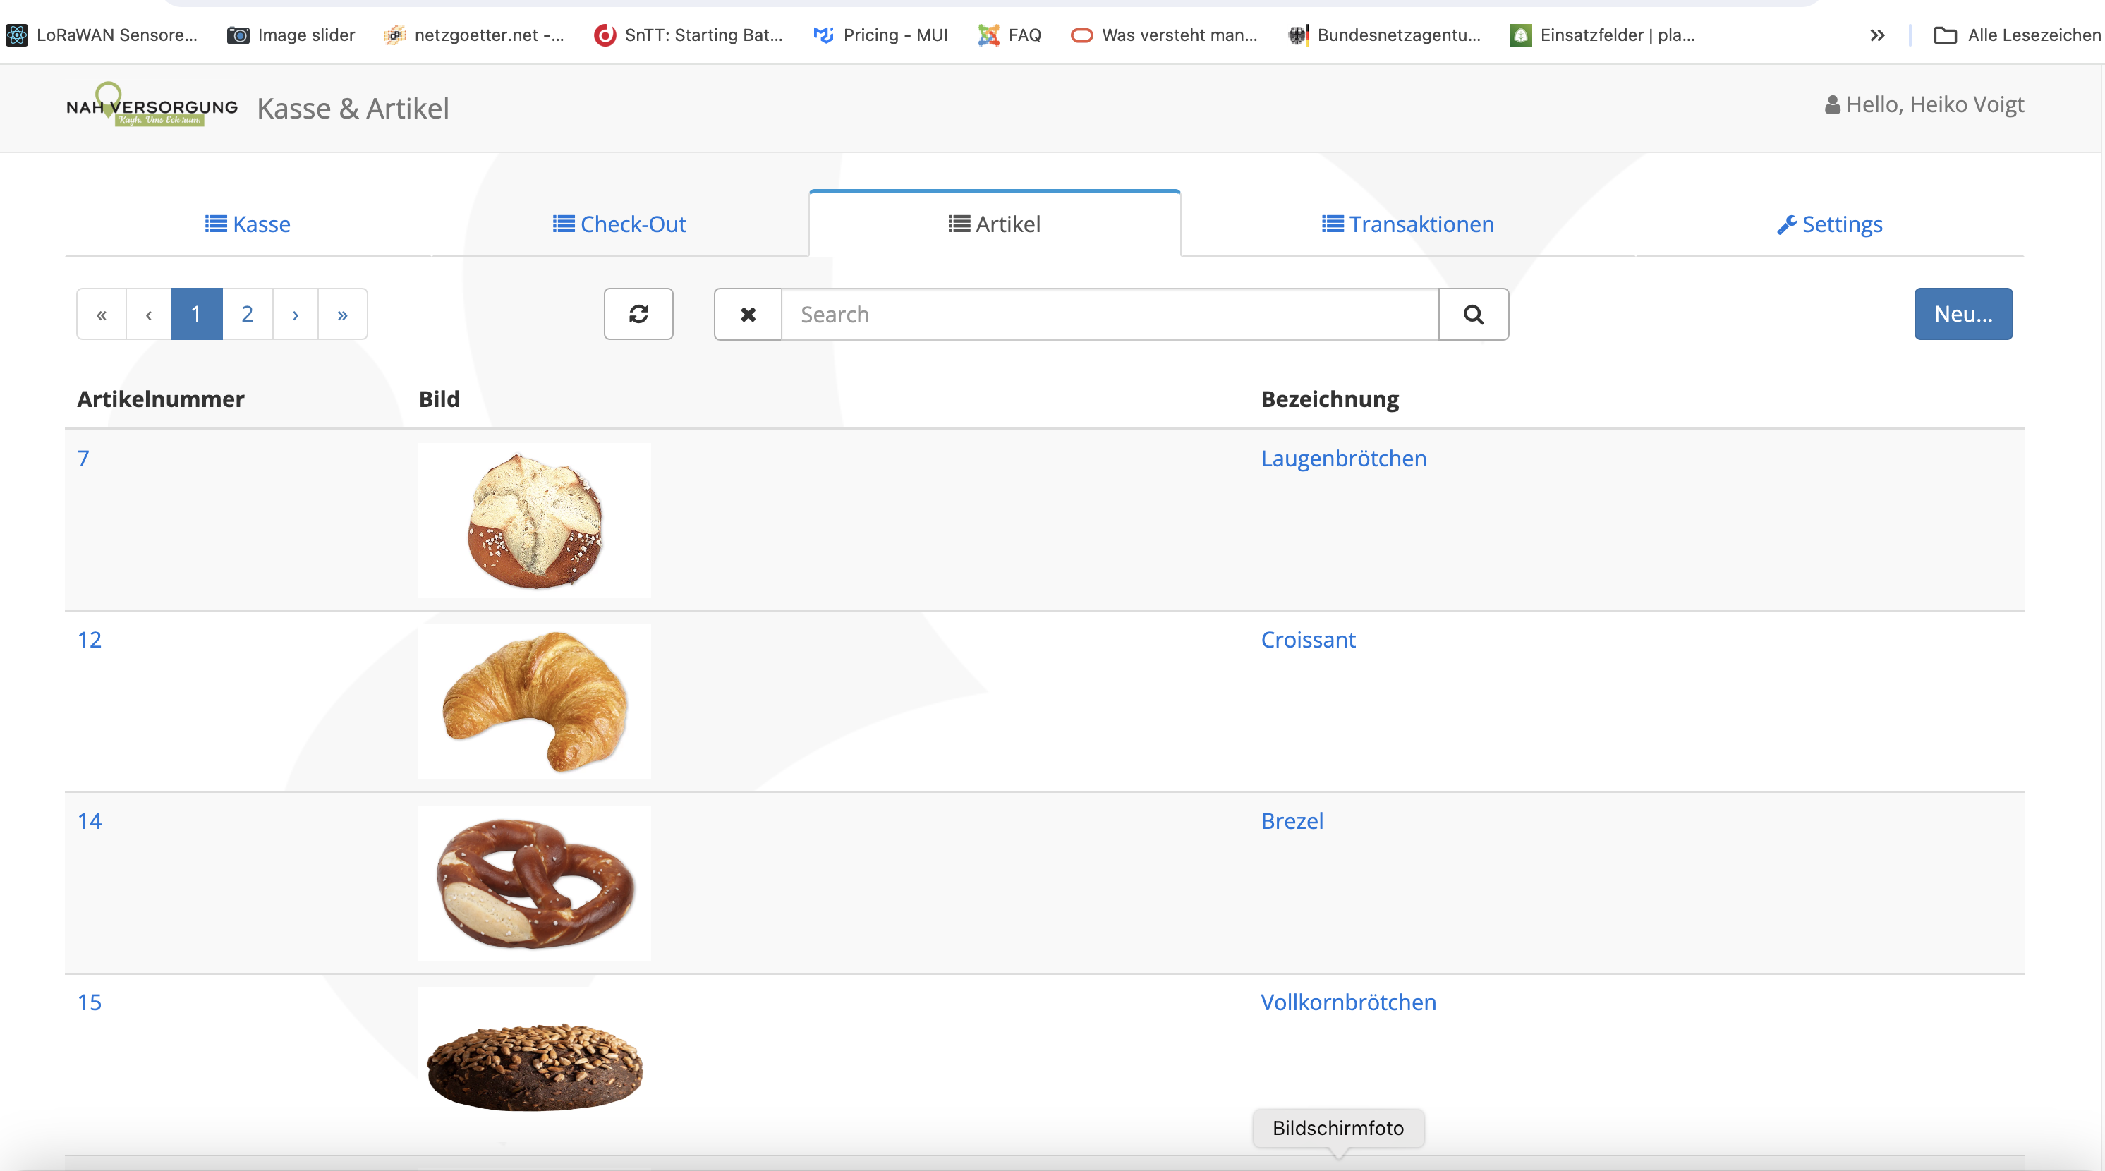2105x1171 pixels.
Task: Clear search with the X icon
Action: [x=748, y=314]
